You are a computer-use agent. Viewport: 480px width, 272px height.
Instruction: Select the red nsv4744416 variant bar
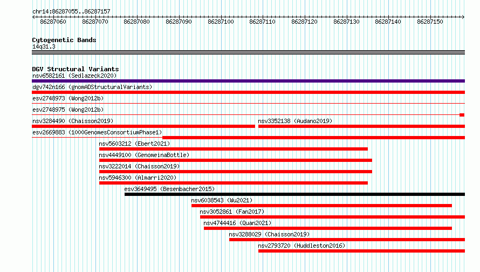point(328,228)
